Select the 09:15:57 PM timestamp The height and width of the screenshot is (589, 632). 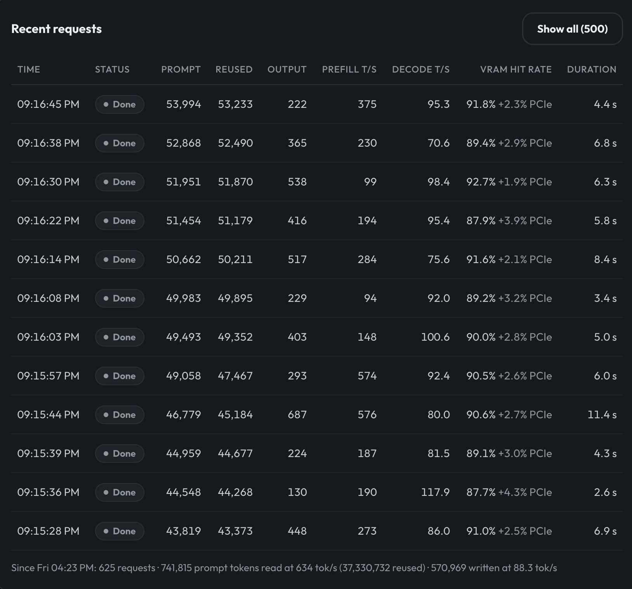[48, 376]
